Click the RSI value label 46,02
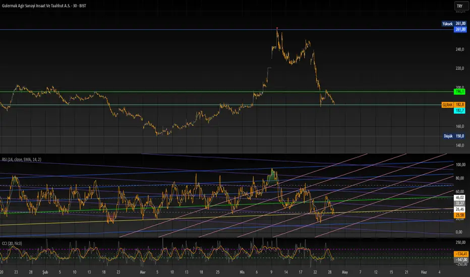The height and width of the screenshot is (277, 470). pyautogui.click(x=460, y=197)
